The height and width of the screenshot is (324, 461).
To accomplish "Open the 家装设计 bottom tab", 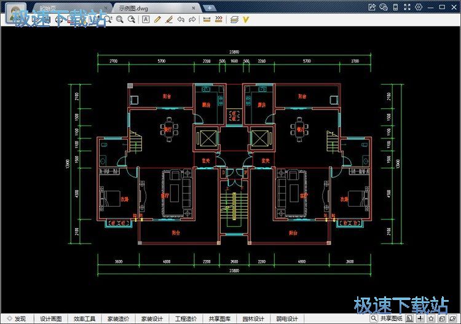I will click(x=152, y=318).
